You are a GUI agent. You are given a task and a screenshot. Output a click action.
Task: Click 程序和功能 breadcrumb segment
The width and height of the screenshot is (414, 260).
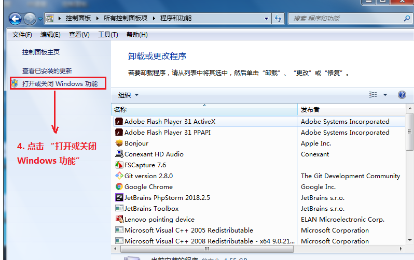click(175, 18)
